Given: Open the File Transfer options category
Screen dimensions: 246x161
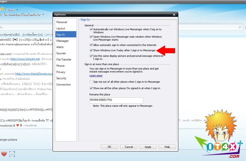Looking at the screenshot, I should point(64,59).
